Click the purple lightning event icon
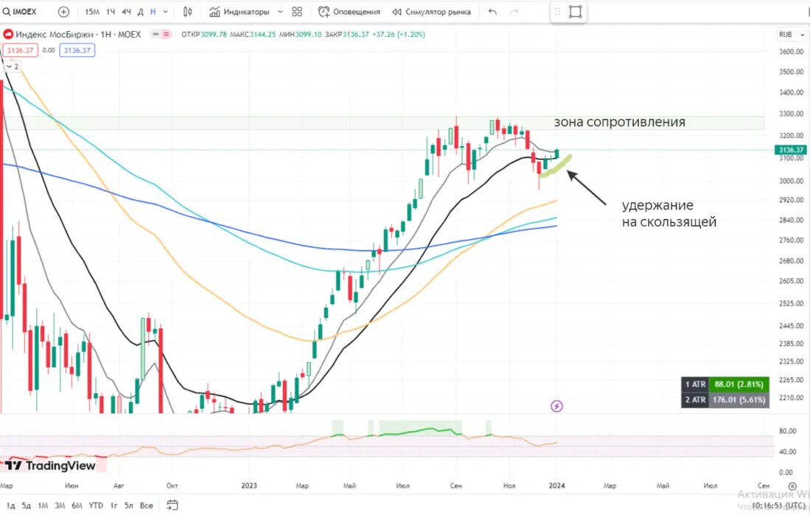This screenshot has height=515, width=810. [556, 406]
